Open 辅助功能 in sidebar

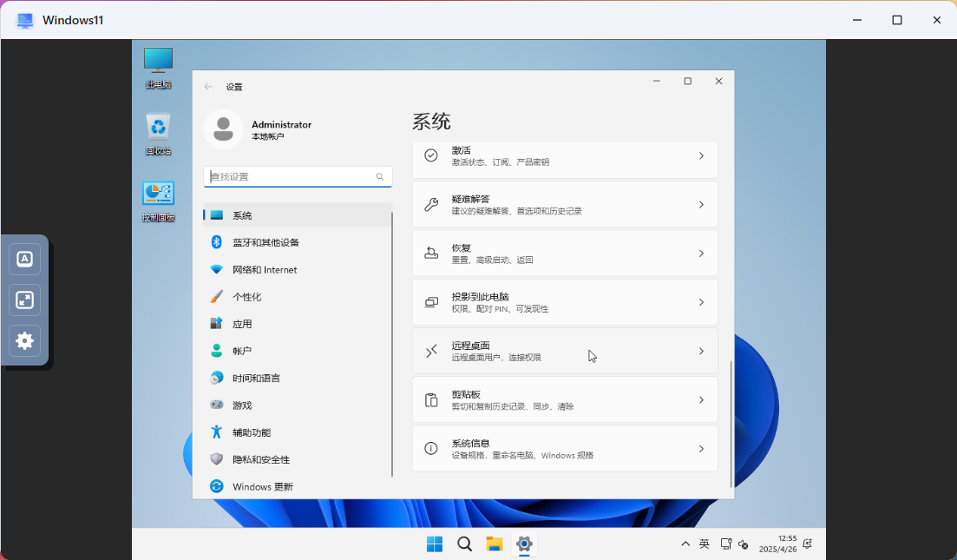298,432
